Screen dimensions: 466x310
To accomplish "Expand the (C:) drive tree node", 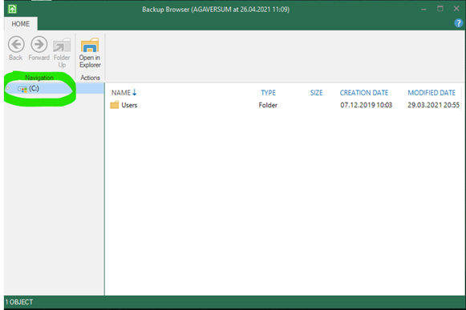I will [8, 88].
